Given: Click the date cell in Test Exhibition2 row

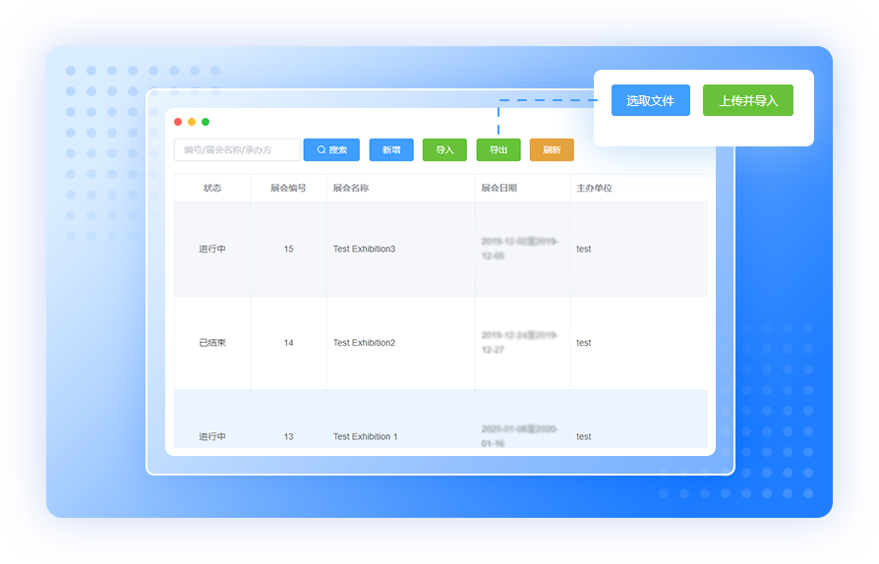Looking at the screenshot, I should click(x=520, y=342).
